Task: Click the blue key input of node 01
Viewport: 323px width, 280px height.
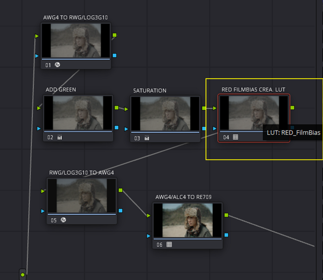Action: 37,56
